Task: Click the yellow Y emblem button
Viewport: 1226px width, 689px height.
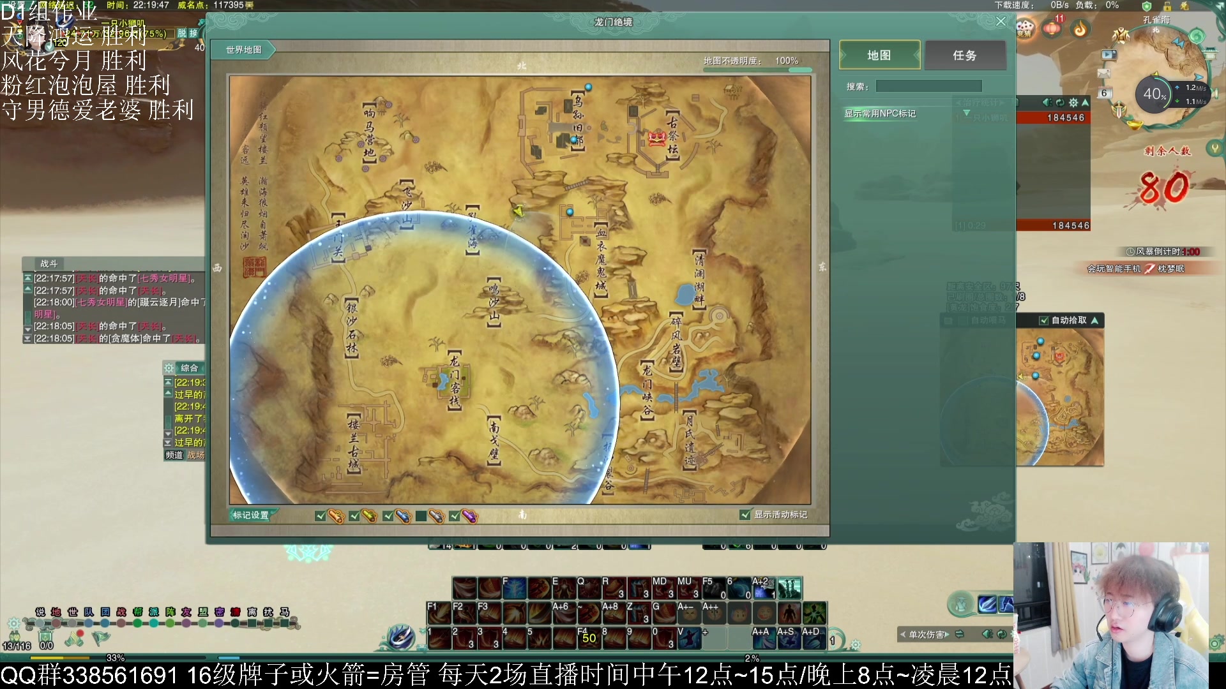Action: pos(1214,149)
